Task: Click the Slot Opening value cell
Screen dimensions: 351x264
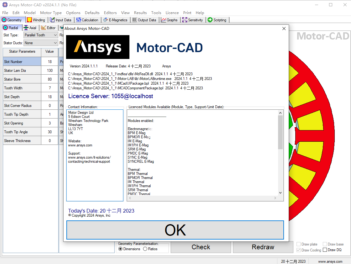Action: click(50, 123)
